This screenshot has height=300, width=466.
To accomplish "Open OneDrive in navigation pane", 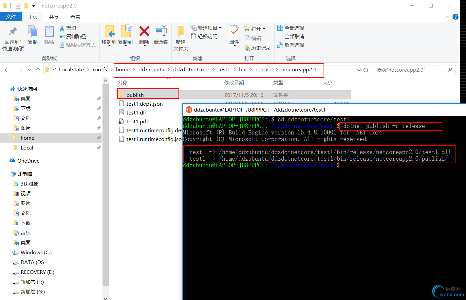I will click(x=28, y=161).
